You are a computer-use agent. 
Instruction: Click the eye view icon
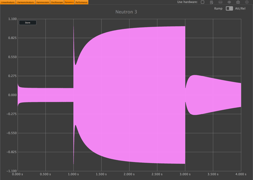pos(229,2)
